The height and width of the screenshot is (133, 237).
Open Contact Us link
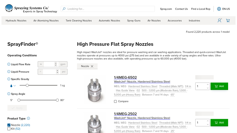[181, 9]
